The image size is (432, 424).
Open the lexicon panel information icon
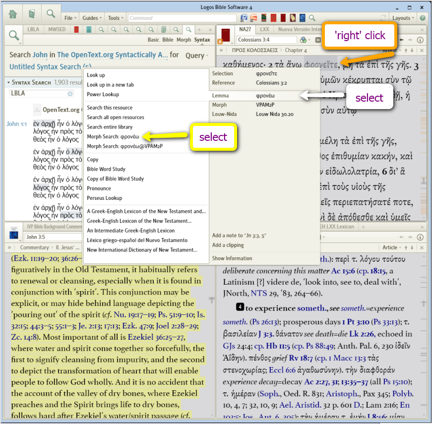click(x=420, y=237)
